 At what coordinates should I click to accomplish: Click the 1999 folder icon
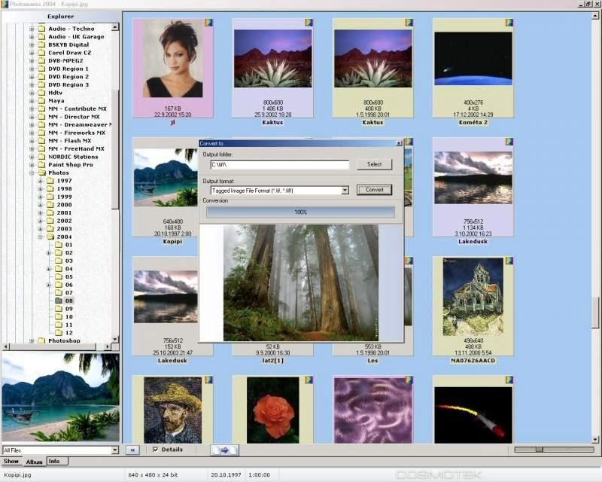click(x=50, y=197)
